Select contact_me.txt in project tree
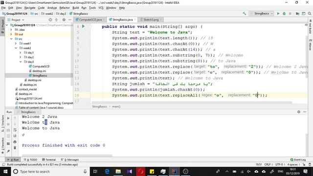Viewport: 313px width, 176px height. point(27,89)
